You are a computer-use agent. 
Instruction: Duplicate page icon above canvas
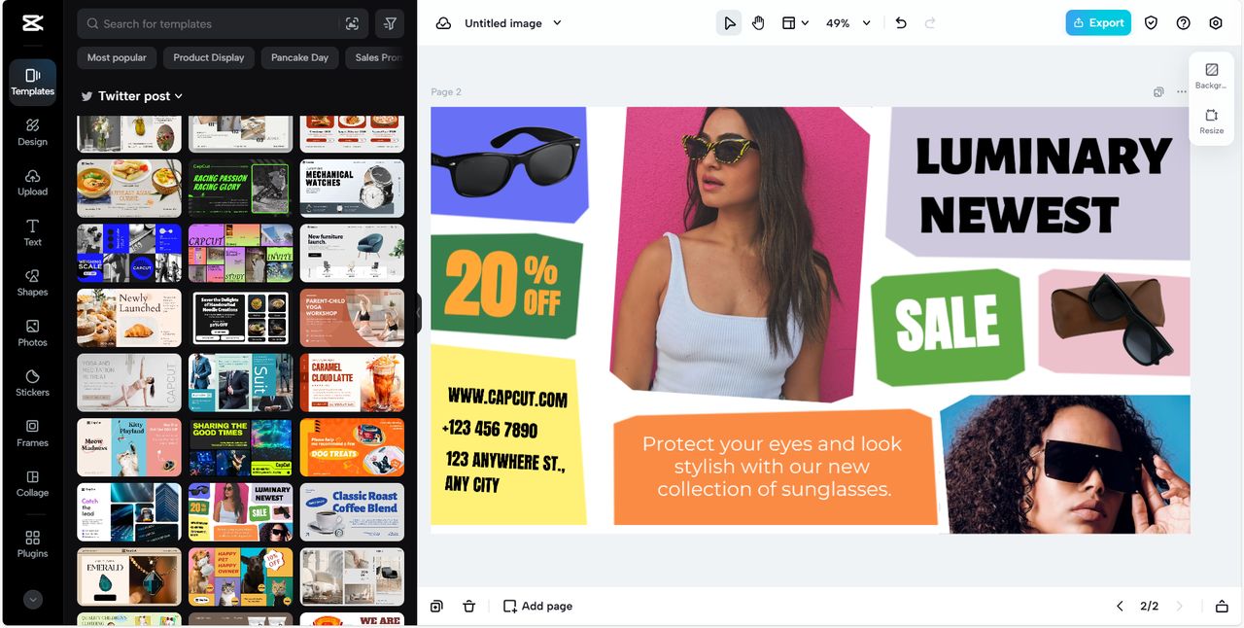1158,92
